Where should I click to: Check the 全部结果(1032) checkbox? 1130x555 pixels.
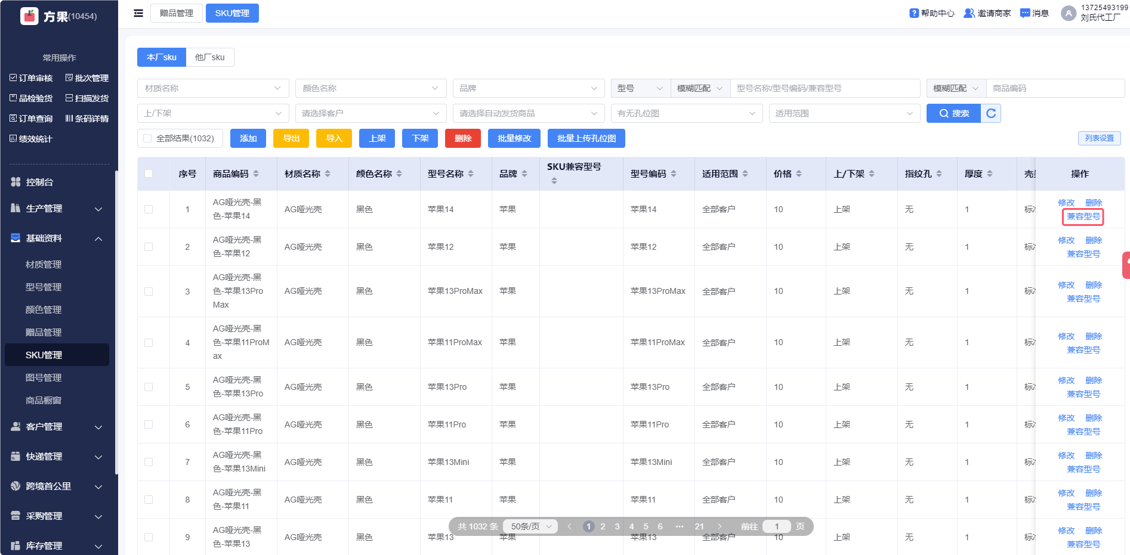coord(147,138)
